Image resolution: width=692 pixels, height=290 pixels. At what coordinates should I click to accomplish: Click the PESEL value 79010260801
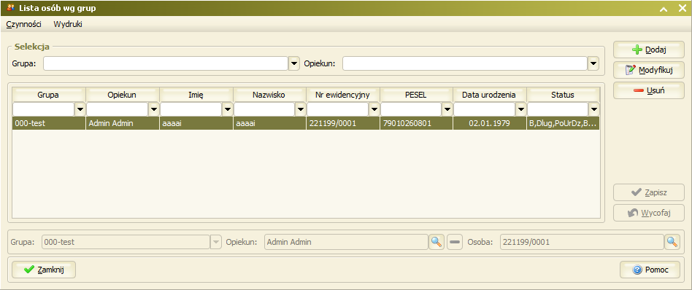point(416,123)
